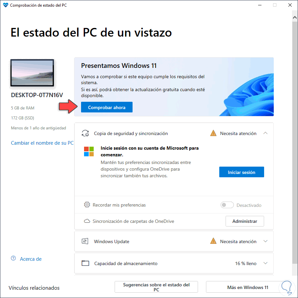This screenshot has height=298, width=298.
Task: Click the 5 GB de RAM text
Action: [23, 108]
